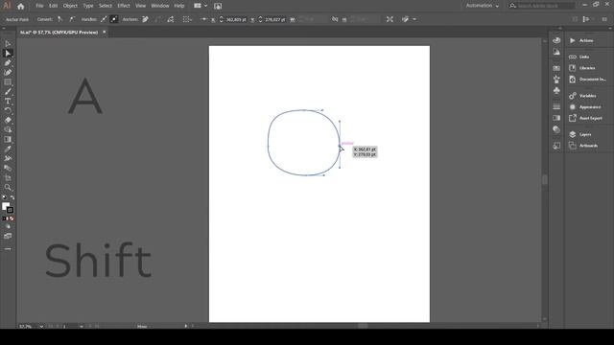614x345 pixels.
Task: Open the Window menu
Action: (160, 6)
